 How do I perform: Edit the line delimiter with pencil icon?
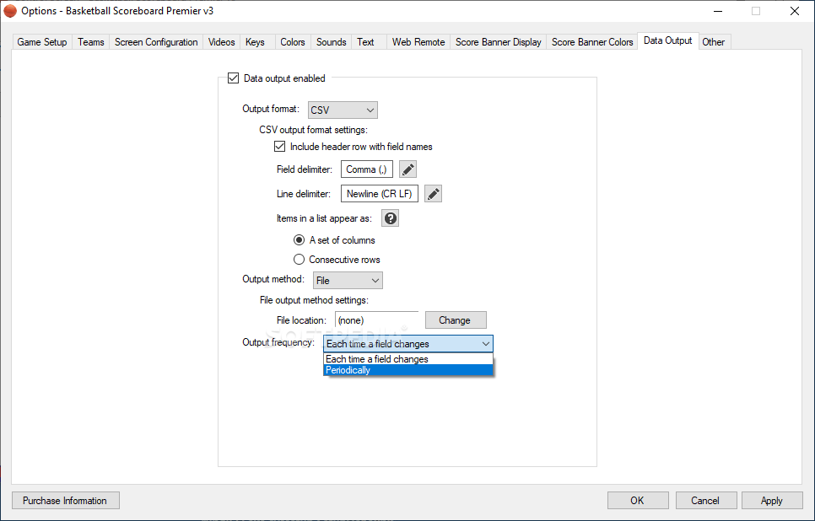tap(433, 194)
